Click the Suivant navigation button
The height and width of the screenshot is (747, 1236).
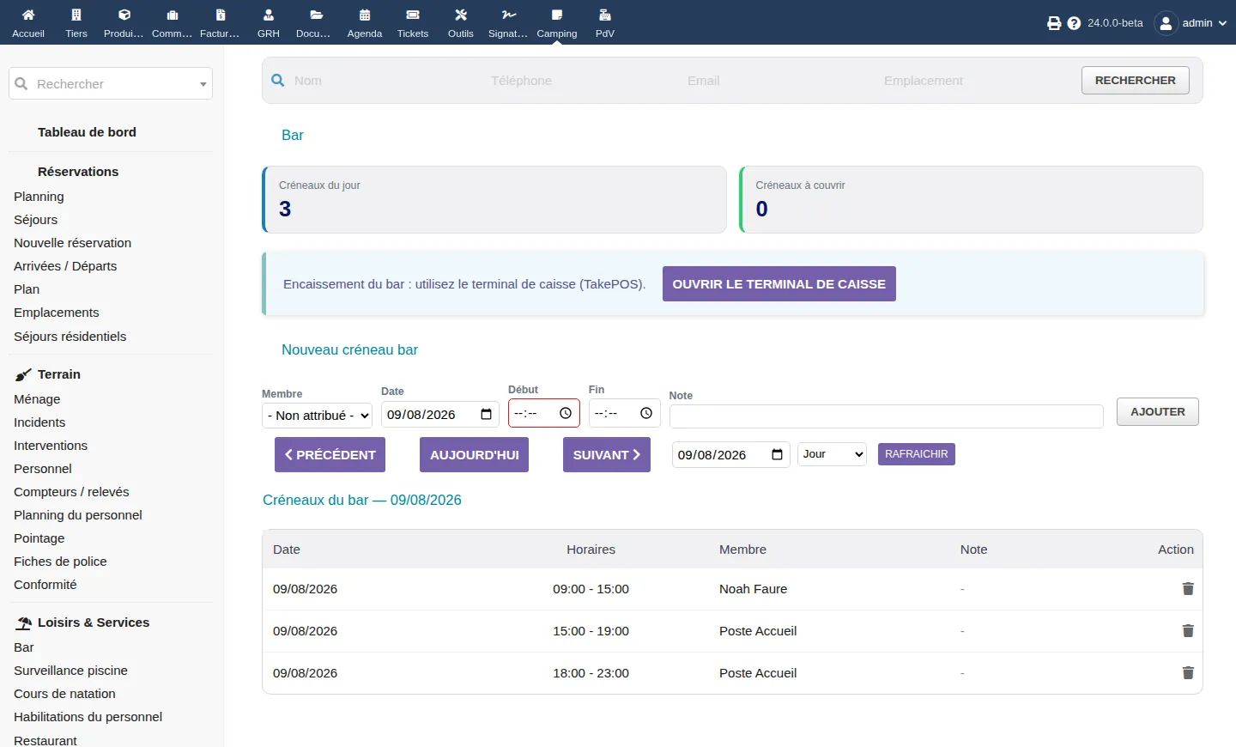pyautogui.click(x=607, y=455)
